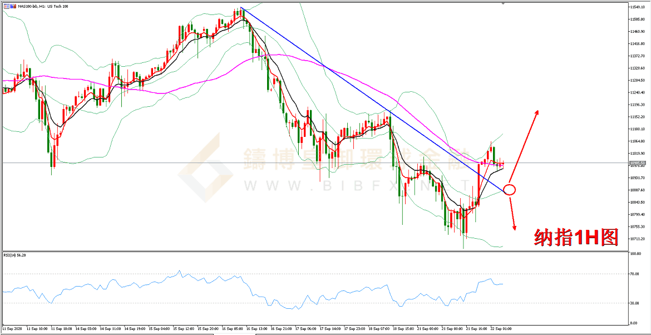The image size is (651, 335).
Task: Select the red circle annotation on the chart
Action: click(x=509, y=190)
